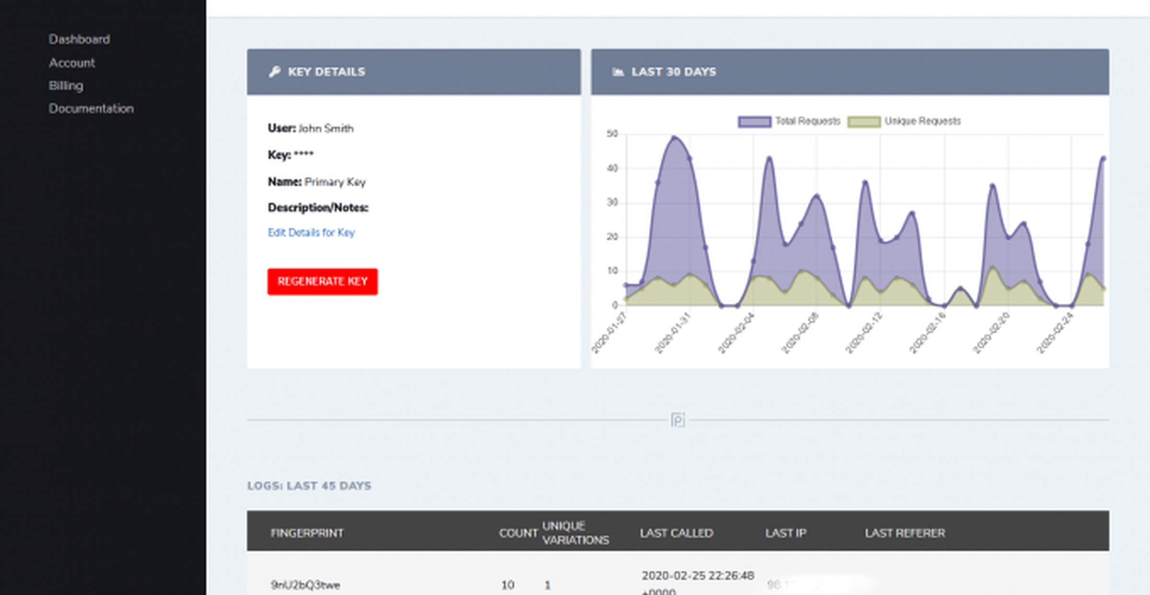Click the key icon in Key Details header

[x=275, y=72]
